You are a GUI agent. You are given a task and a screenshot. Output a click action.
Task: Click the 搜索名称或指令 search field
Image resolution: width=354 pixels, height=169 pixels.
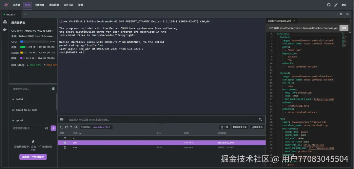click(x=27, y=128)
